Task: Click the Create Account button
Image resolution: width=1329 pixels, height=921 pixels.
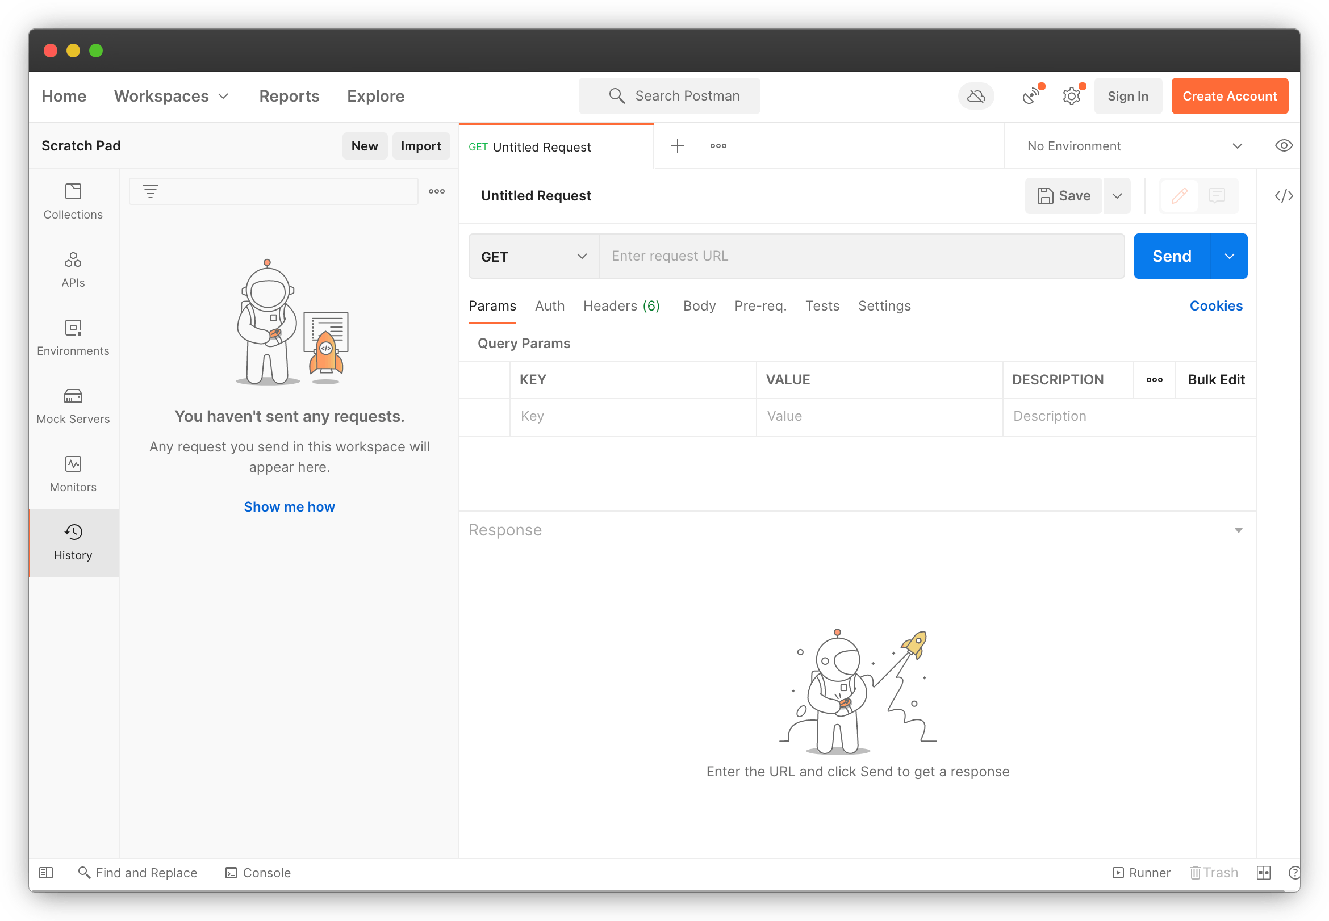Action: coord(1230,96)
